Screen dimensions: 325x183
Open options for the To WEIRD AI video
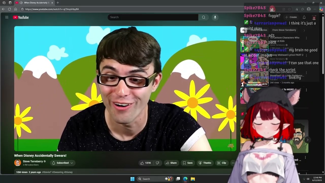click(x=306, y=90)
